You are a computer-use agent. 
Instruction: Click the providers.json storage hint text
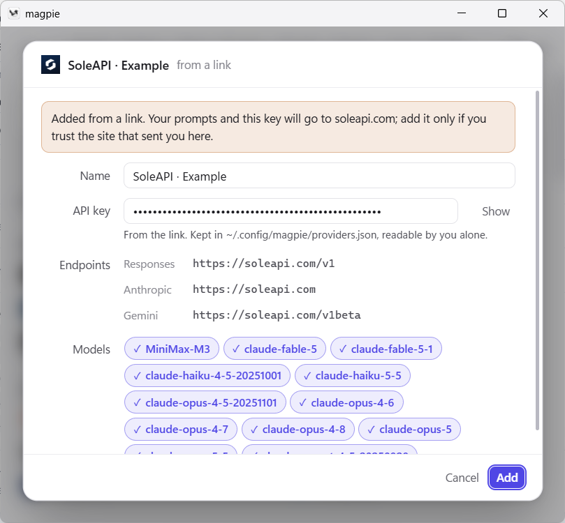(x=306, y=235)
